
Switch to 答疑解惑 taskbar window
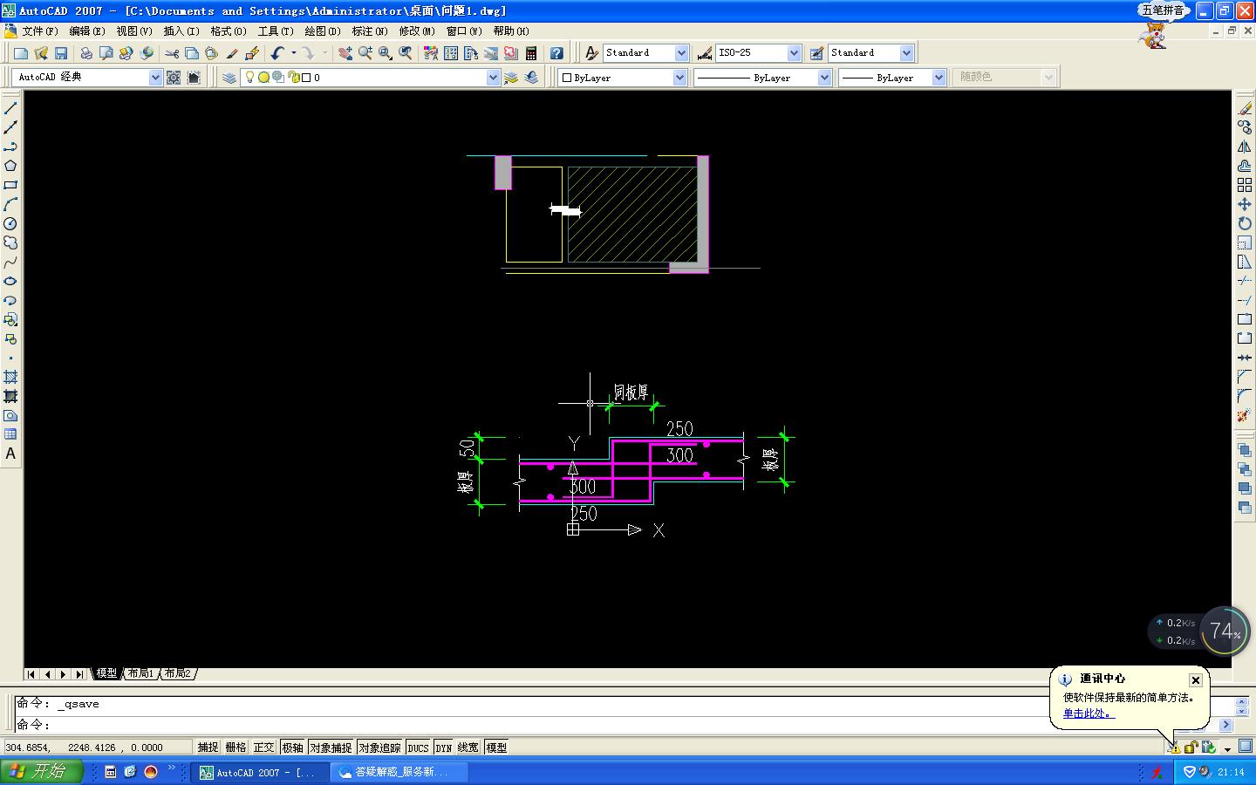pos(400,772)
